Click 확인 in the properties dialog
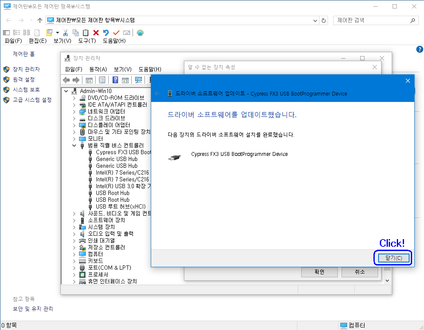This screenshot has width=424, height=330. click(x=319, y=272)
